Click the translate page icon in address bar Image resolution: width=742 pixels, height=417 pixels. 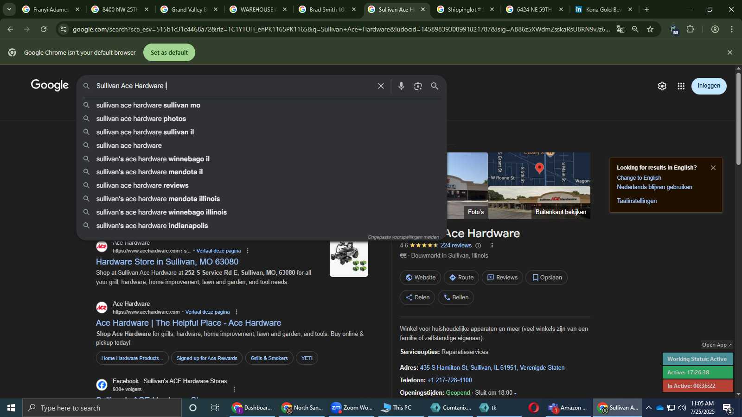(620, 29)
